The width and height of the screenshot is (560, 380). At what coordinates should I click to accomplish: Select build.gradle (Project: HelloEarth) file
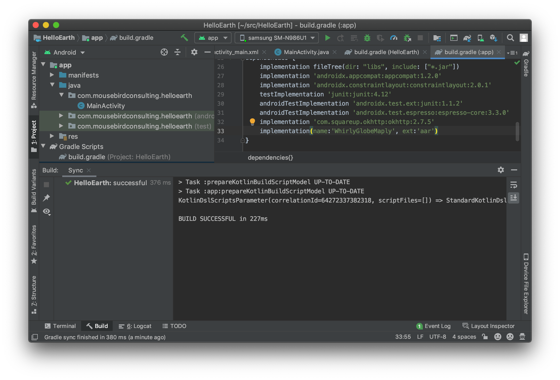click(115, 157)
